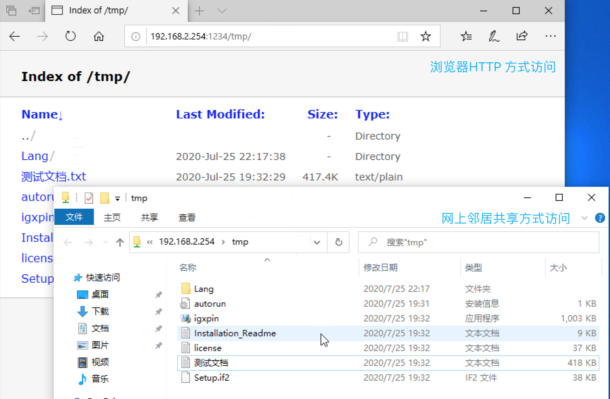
Task: Open the favorites hub icon
Action: (x=466, y=36)
